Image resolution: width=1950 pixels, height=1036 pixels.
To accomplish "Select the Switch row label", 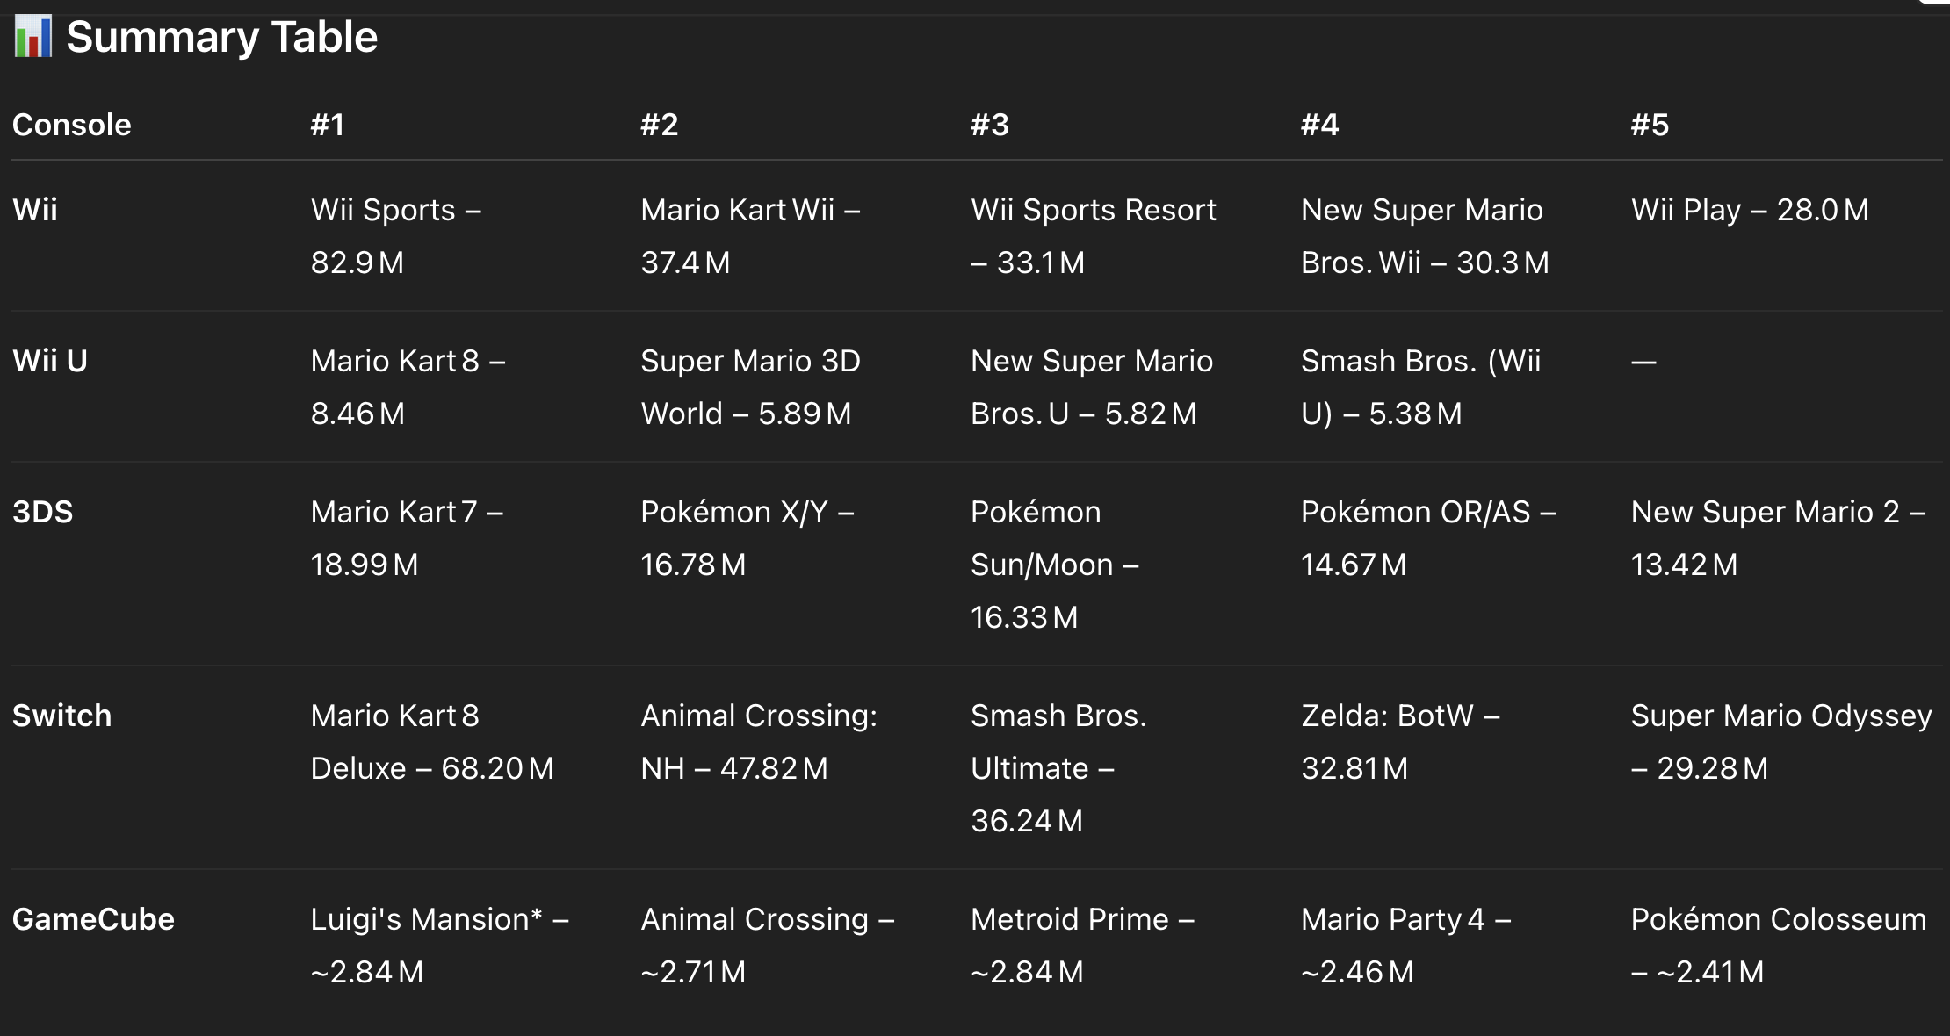I will (62, 716).
